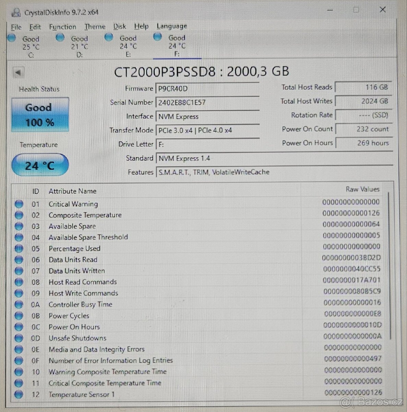Open the Language menu
407x412 pixels.
coord(171,26)
